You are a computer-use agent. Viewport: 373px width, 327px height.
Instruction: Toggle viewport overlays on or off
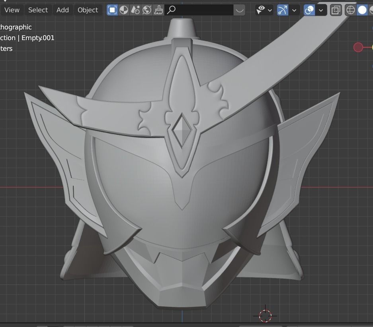point(309,10)
